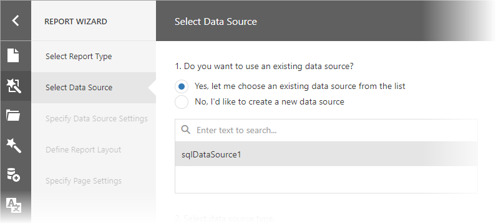Click the search magnifier icon

pos(186,129)
